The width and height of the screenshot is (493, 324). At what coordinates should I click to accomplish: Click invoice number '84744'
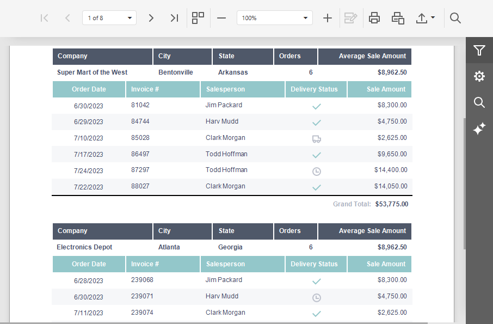(x=140, y=121)
